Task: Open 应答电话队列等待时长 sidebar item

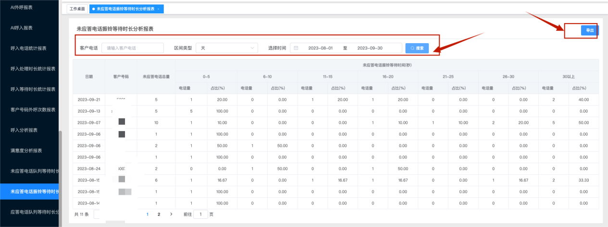Action: [x=29, y=212]
